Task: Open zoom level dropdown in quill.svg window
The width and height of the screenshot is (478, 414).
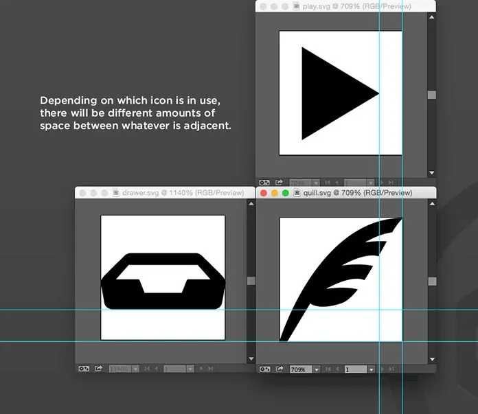Action: tap(317, 369)
